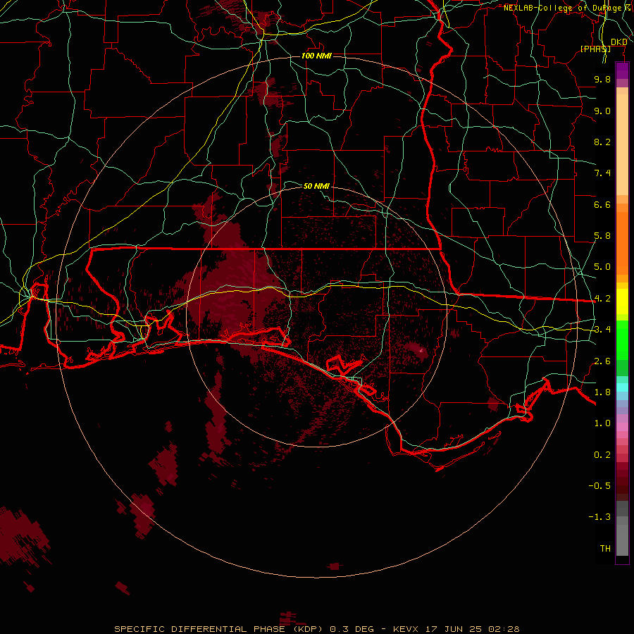Select the 2.6 value on the color scale
The width and height of the screenshot is (634, 634).
602,361
